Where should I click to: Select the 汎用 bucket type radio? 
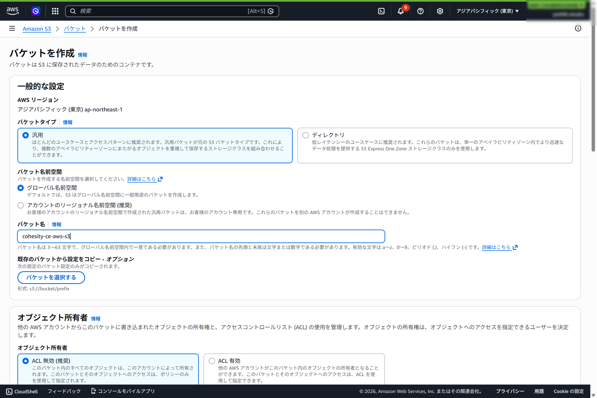pos(26,135)
